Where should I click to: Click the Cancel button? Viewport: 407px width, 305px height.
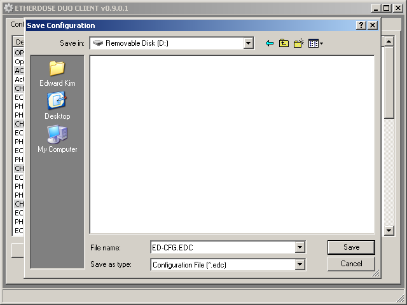(351, 264)
